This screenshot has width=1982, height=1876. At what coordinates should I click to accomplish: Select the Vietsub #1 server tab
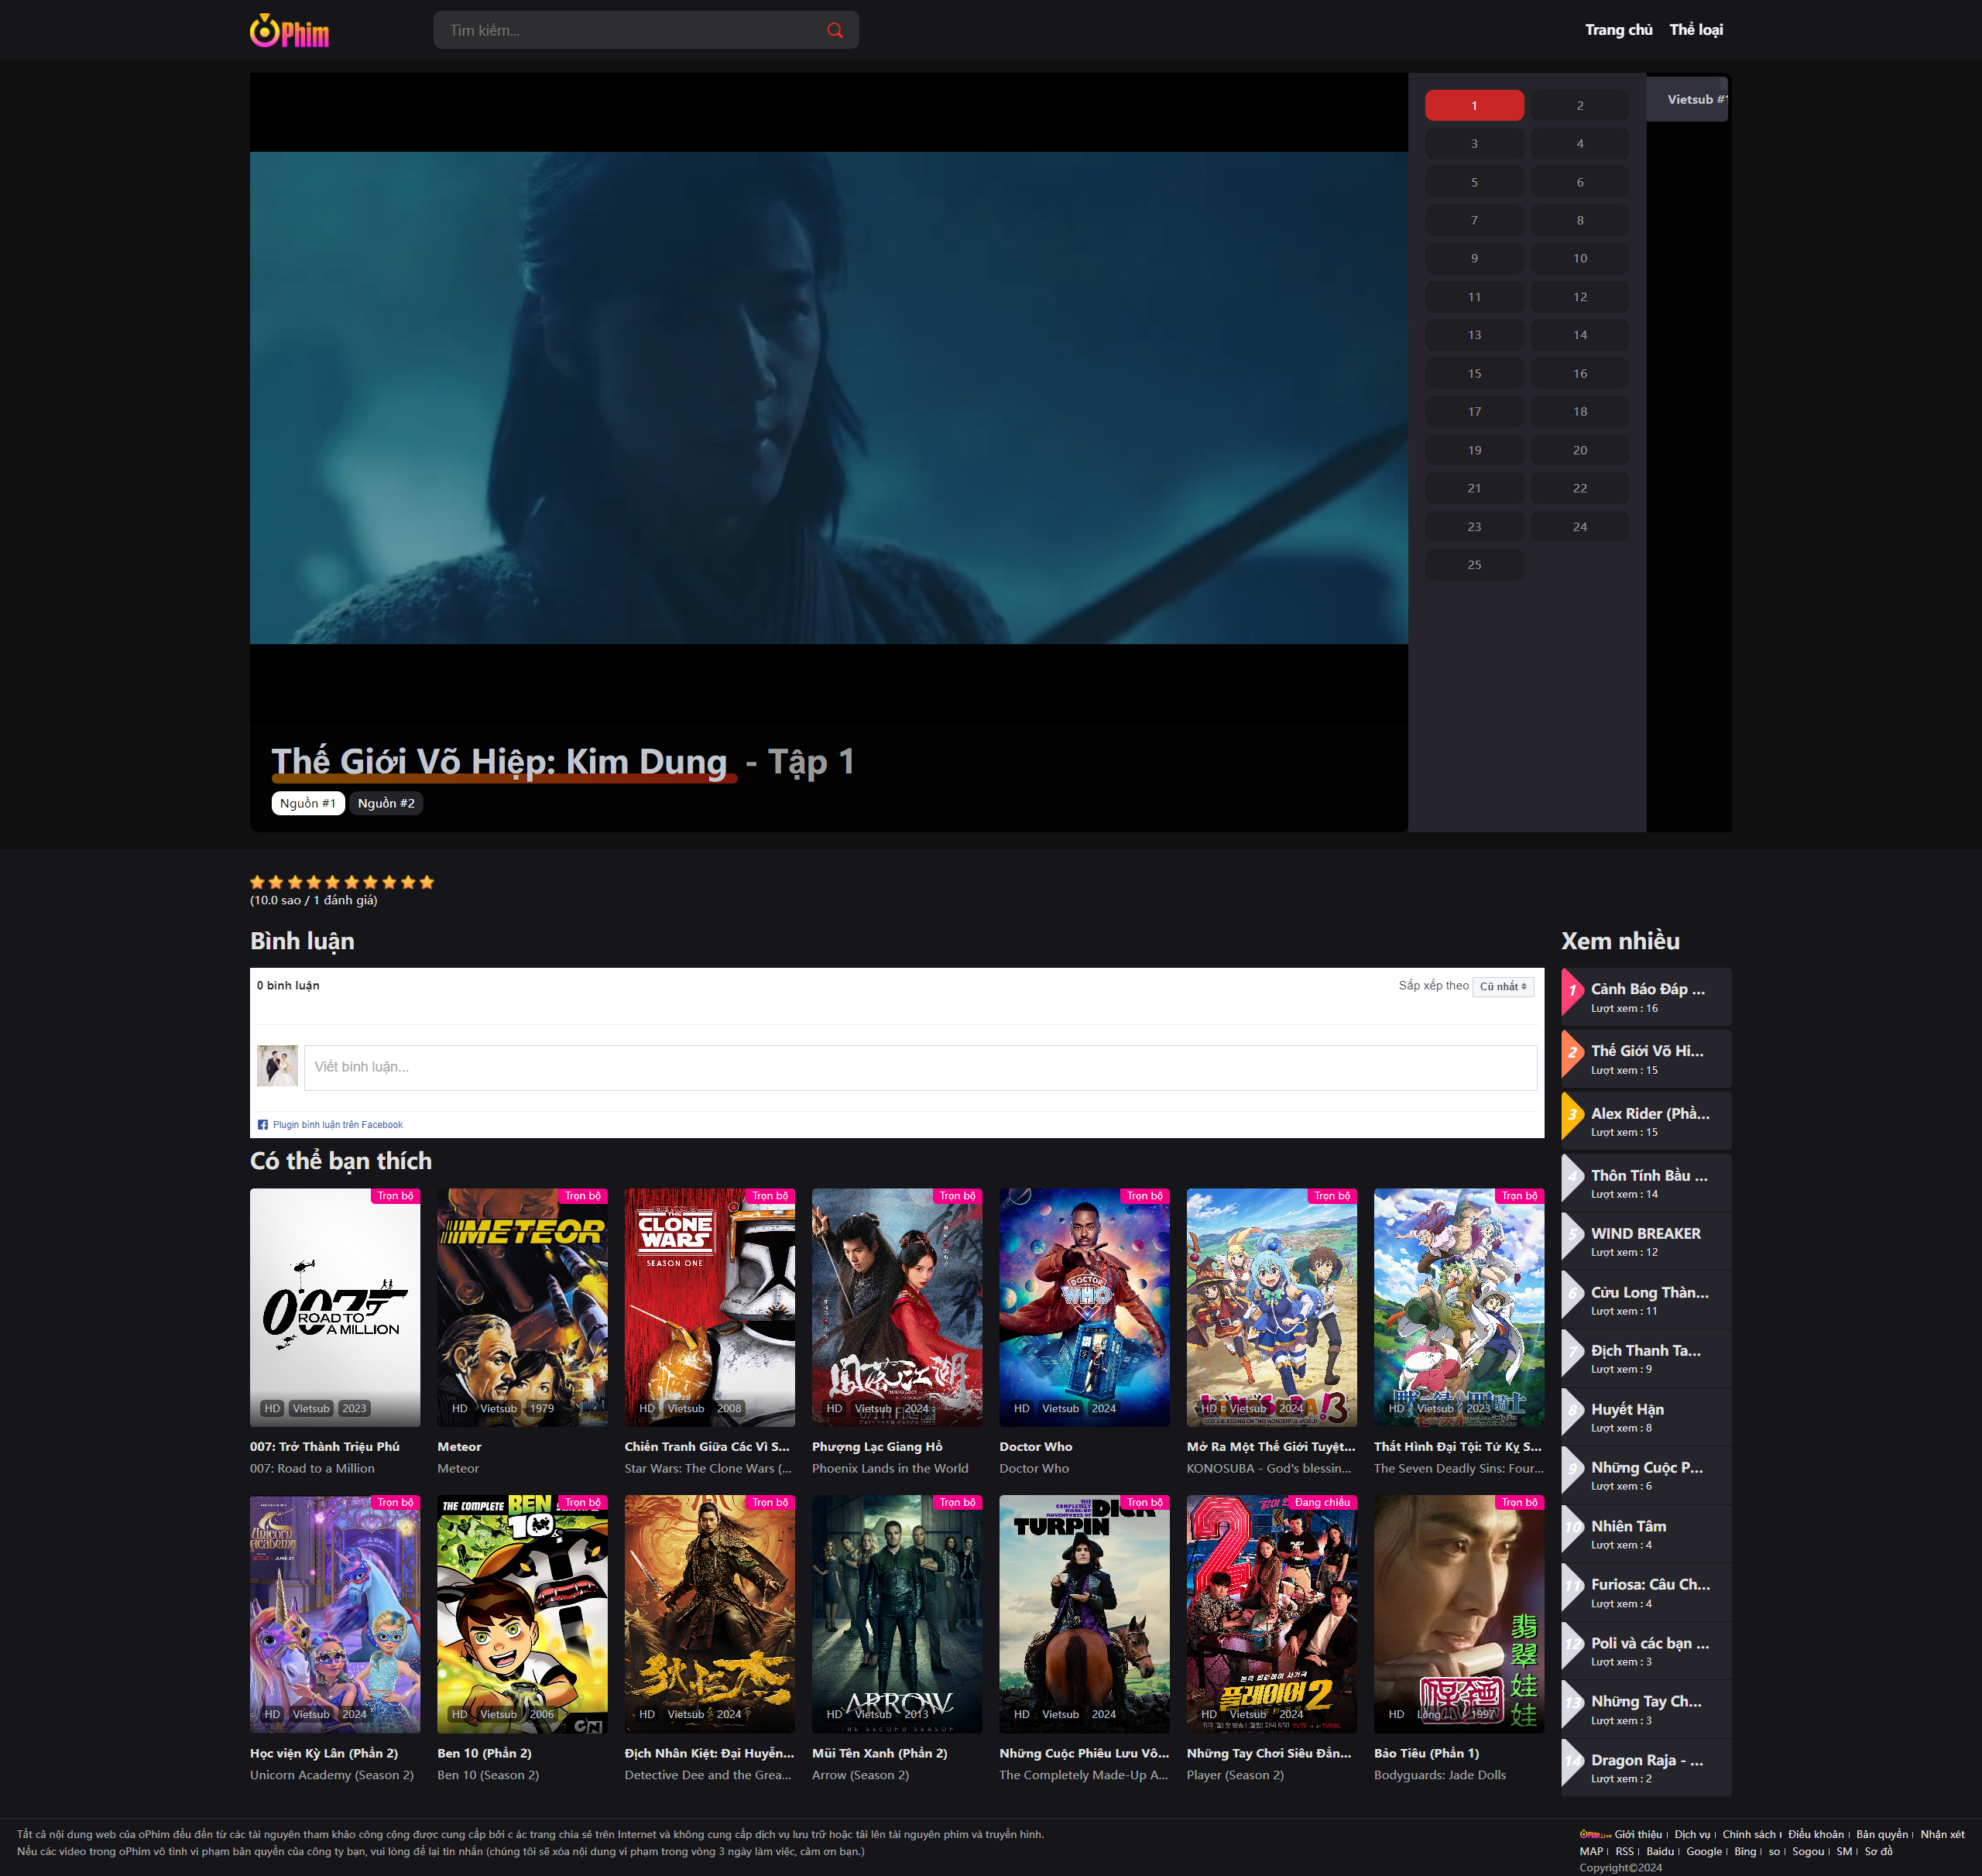pos(1690,100)
